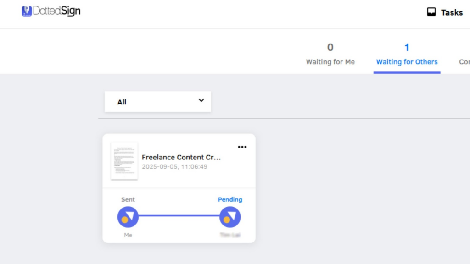Viewport: 470px width, 264px height.
Task: Open the Freelance Content Cr... document title
Action: coord(181,157)
